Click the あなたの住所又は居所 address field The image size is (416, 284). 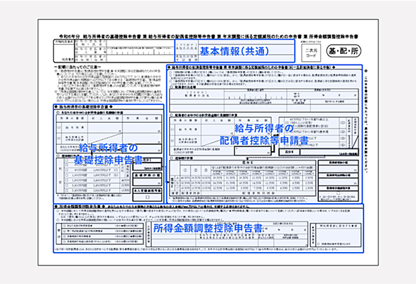click(x=246, y=58)
